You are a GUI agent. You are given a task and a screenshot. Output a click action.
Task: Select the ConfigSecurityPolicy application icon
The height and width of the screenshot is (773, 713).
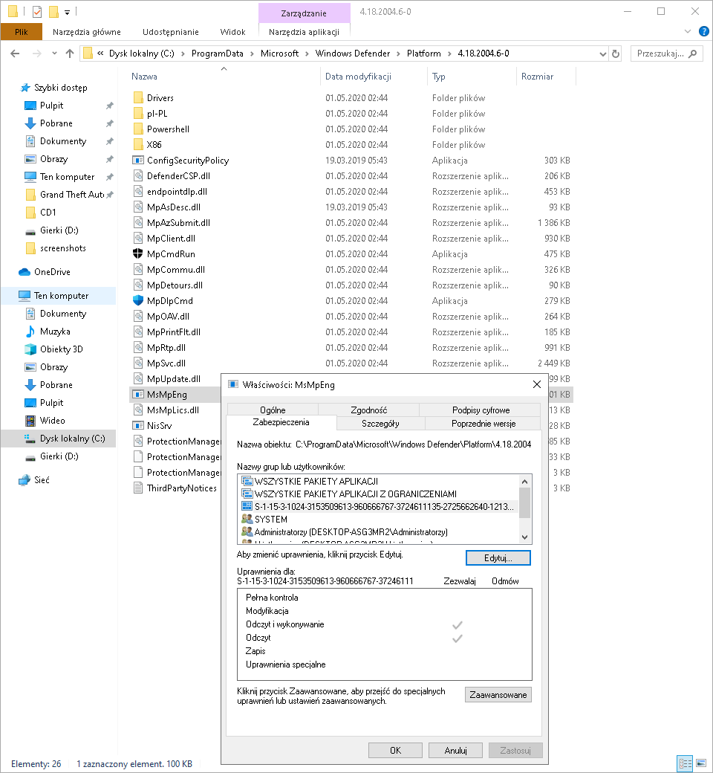[x=138, y=161]
